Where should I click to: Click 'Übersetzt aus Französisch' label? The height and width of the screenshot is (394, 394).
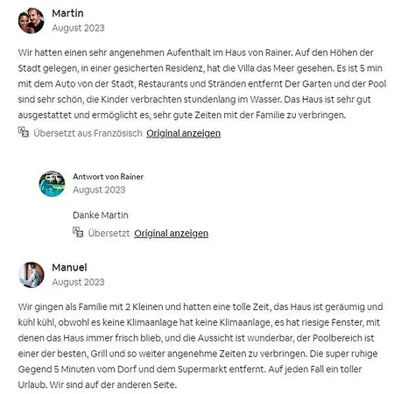(88, 133)
